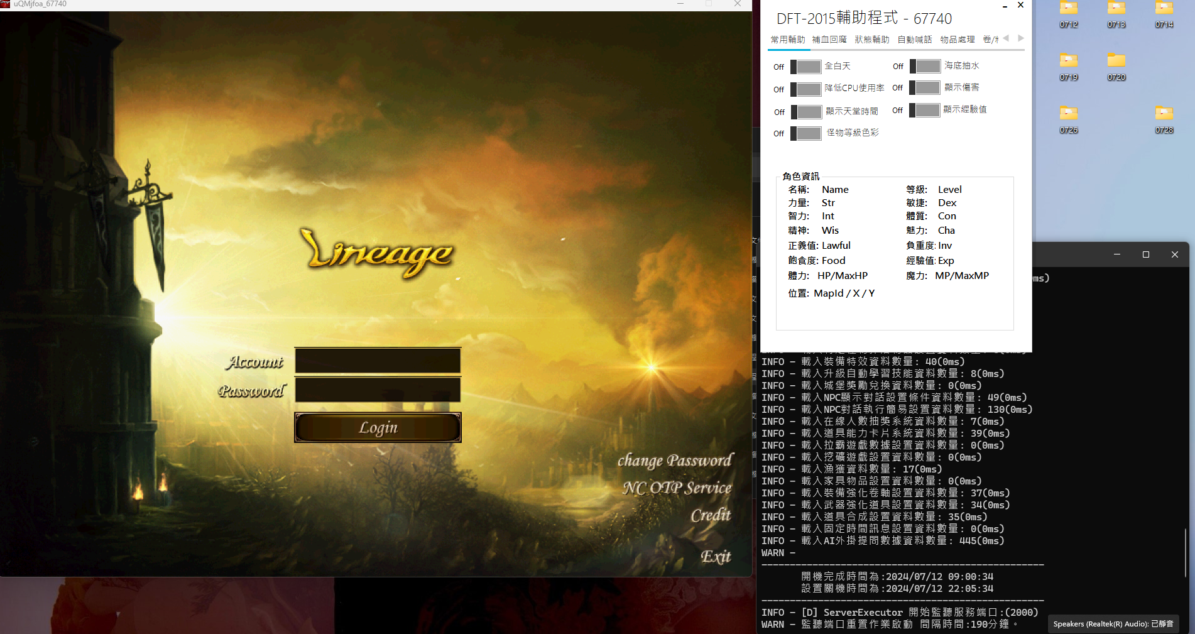The height and width of the screenshot is (634, 1195).
Task: Click the 智力: Int field
Action: [x=811, y=216]
